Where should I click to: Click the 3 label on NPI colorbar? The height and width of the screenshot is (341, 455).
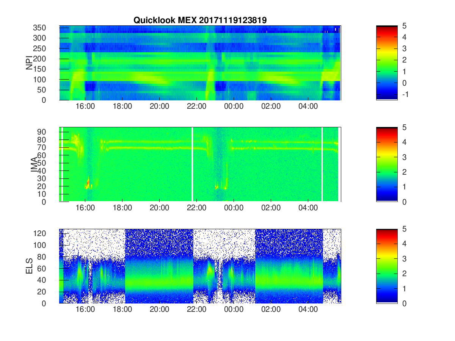(404, 48)
